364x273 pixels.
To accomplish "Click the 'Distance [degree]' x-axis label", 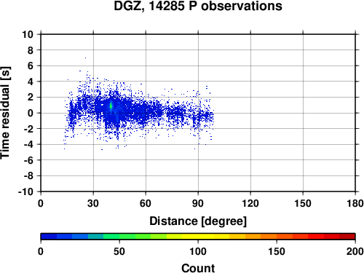I will [198, 221].
